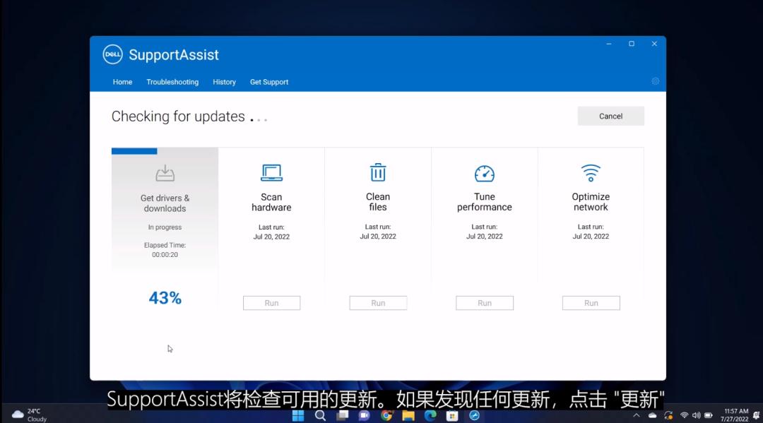Screen dimensions: 763x423
Task: Open the SupportAssist settings gear
Action: point(655,81)
